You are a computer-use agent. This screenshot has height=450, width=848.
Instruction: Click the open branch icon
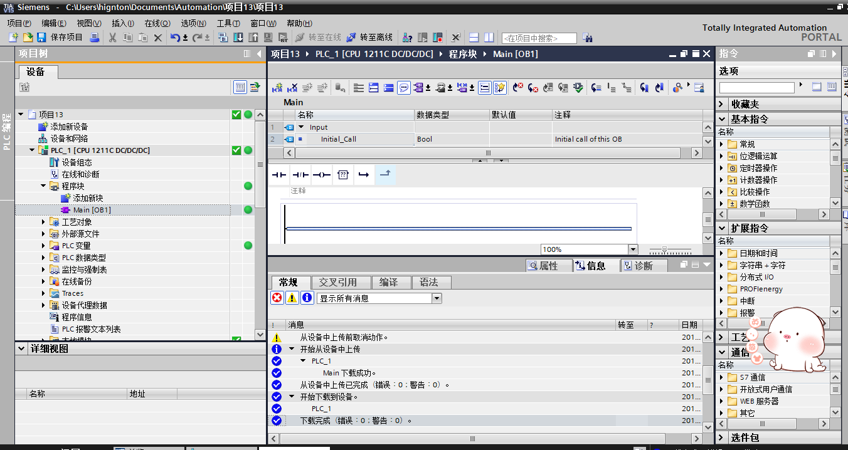pyautogui.click(x=363, y=175)
